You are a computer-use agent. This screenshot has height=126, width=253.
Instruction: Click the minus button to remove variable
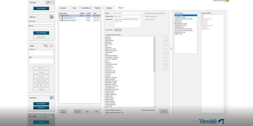(x=166, y=55)
